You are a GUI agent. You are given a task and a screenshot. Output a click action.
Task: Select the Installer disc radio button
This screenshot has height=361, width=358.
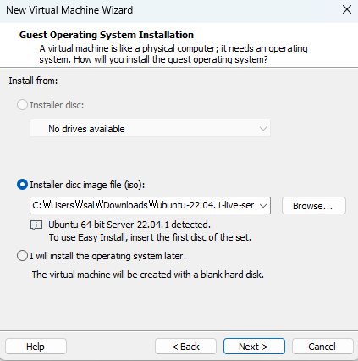(x=22, y=105)
